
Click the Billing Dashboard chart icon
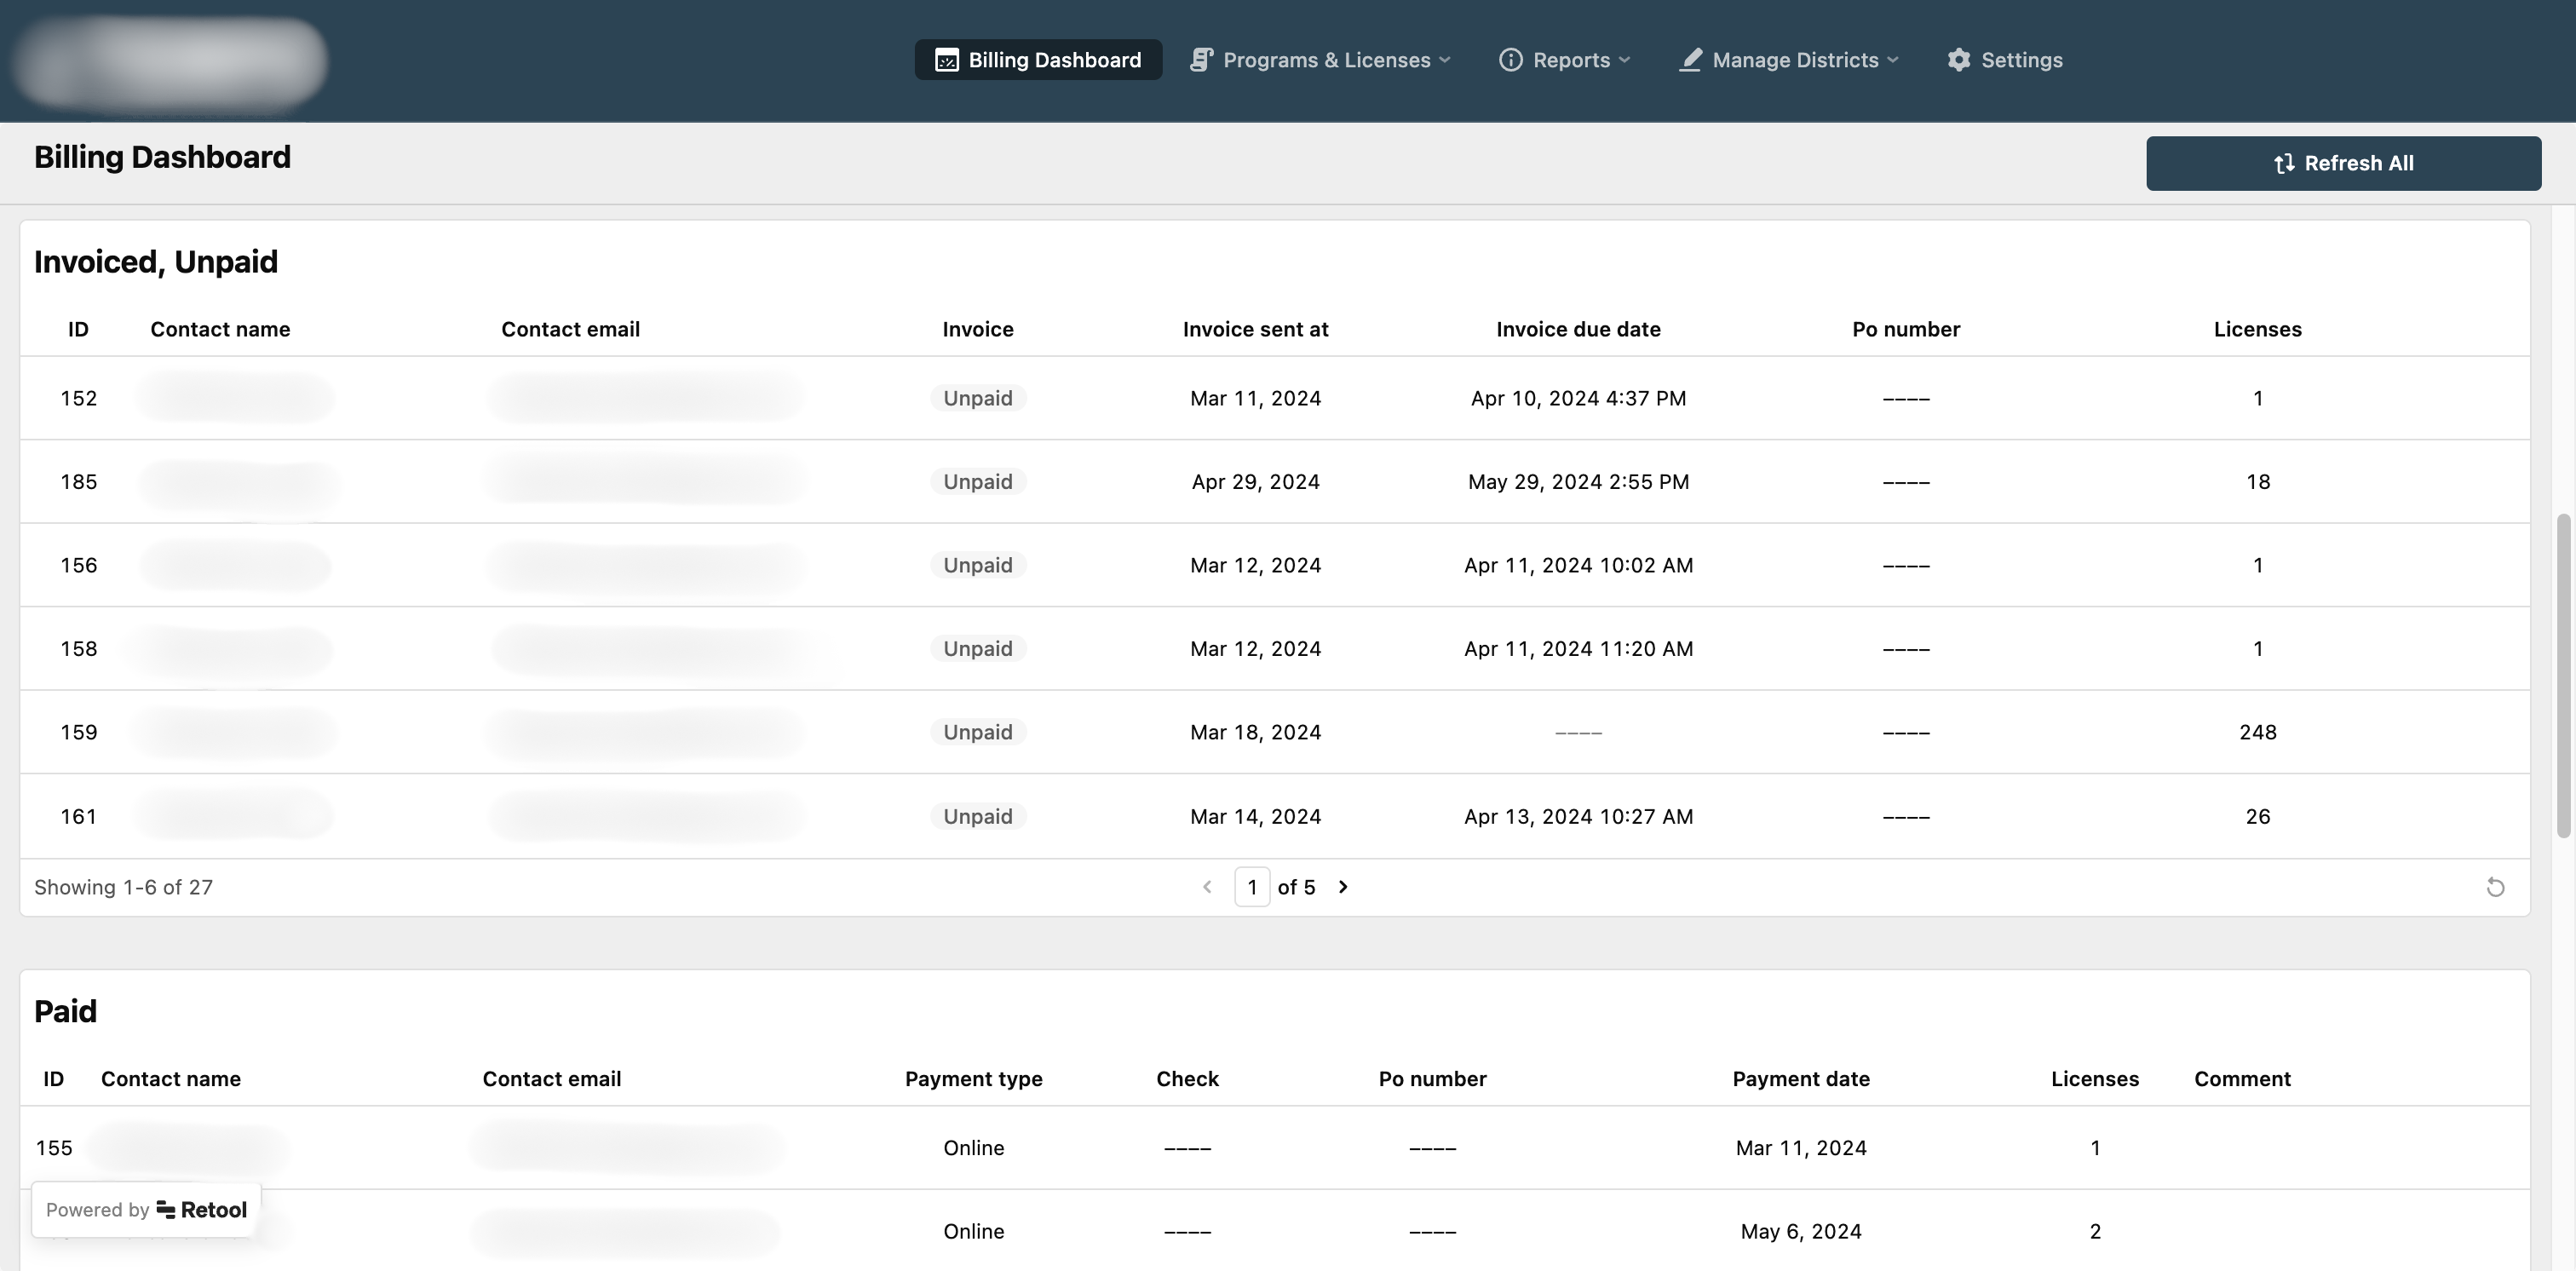click(x=946, y=60)
